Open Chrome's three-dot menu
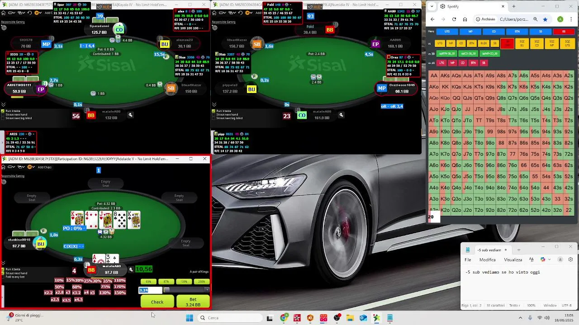 point(571,19)
